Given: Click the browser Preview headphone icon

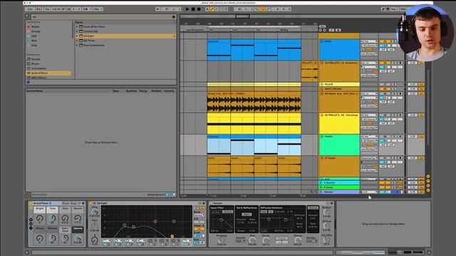Looking at the screenshot, I should [x=28, y=82].
